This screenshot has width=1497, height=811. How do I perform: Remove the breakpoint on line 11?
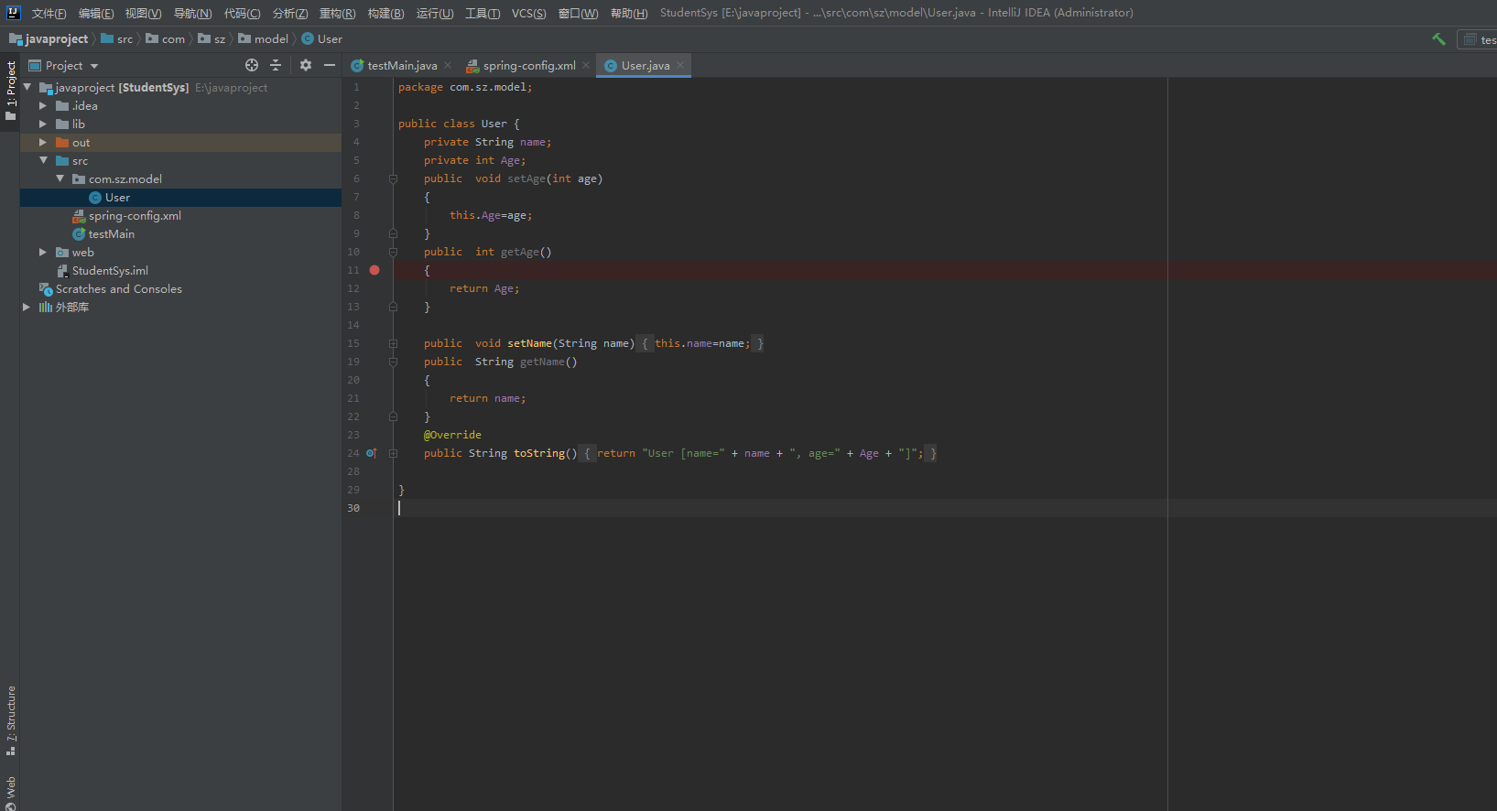[374, 270]
